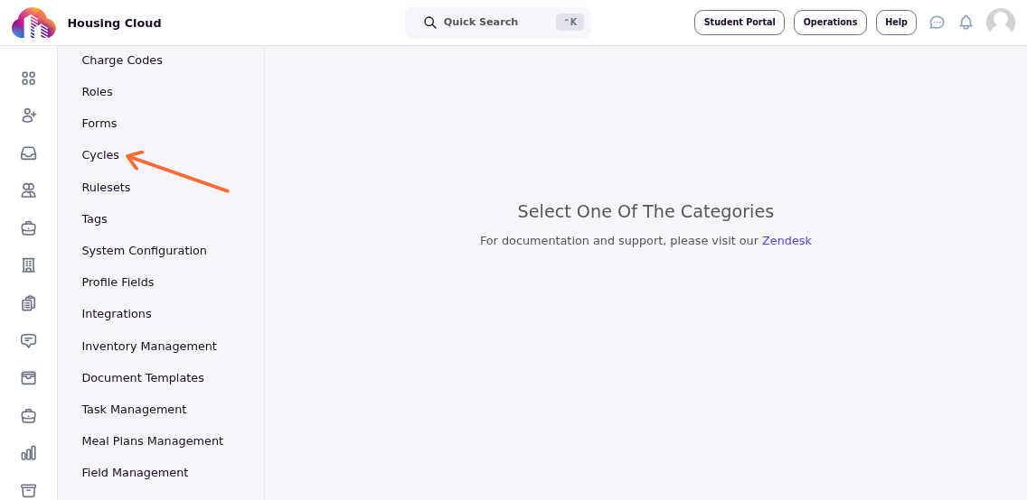The image size is (1027, 500).
Task: Click the Housing Cloud logo icon
Action: 33,23
